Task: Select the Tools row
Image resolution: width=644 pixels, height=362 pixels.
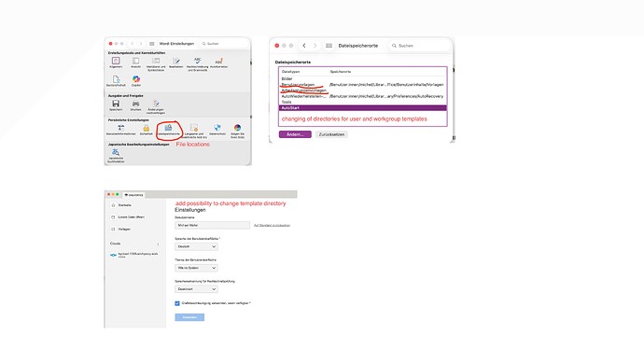Action: pyautogui.click(x=363, y=102)
